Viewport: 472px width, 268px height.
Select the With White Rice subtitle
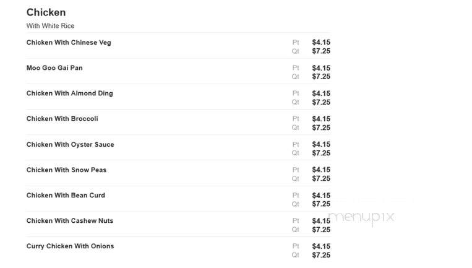(x=50, y=26)
